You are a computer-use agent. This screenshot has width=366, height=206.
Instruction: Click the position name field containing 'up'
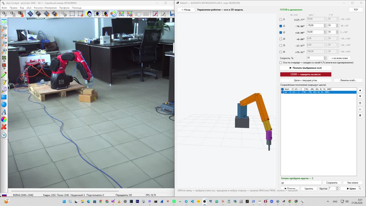tap(301, 183)
